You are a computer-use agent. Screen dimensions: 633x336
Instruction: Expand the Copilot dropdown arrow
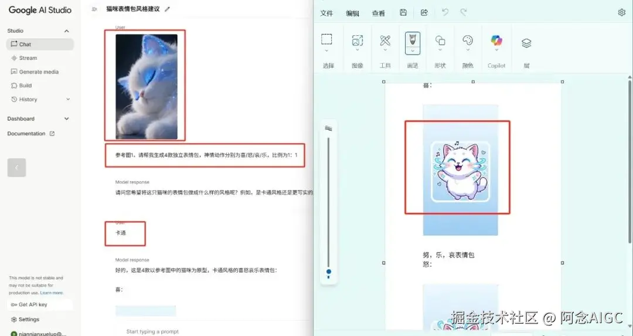point(496,50)
